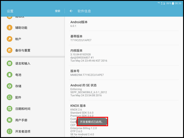Tap the 语言和输入 icon

[x=9, y=63]
